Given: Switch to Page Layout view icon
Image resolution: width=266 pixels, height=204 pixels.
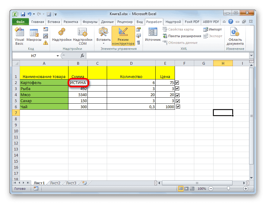Looking at the screenshot, I should tap(186, 188).
